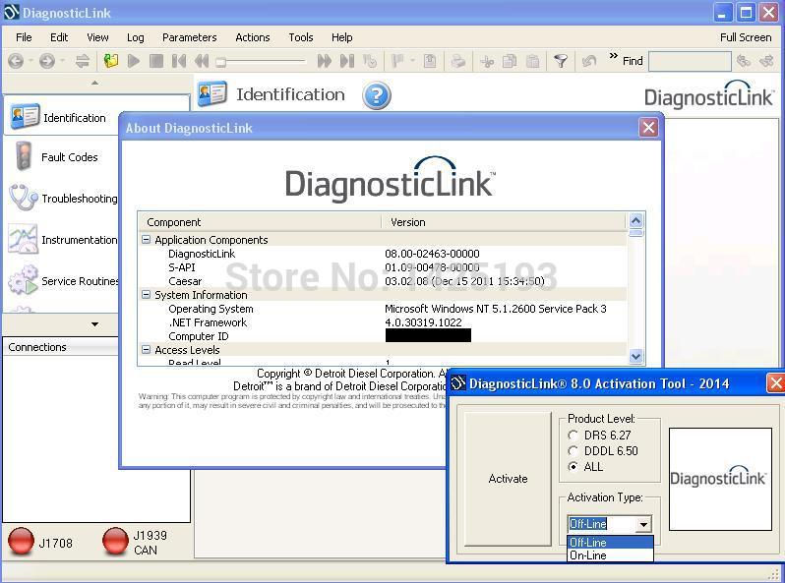Click Full Screen in the menu bar
This screenshot has width=785, height=583.
coord(746,37)
